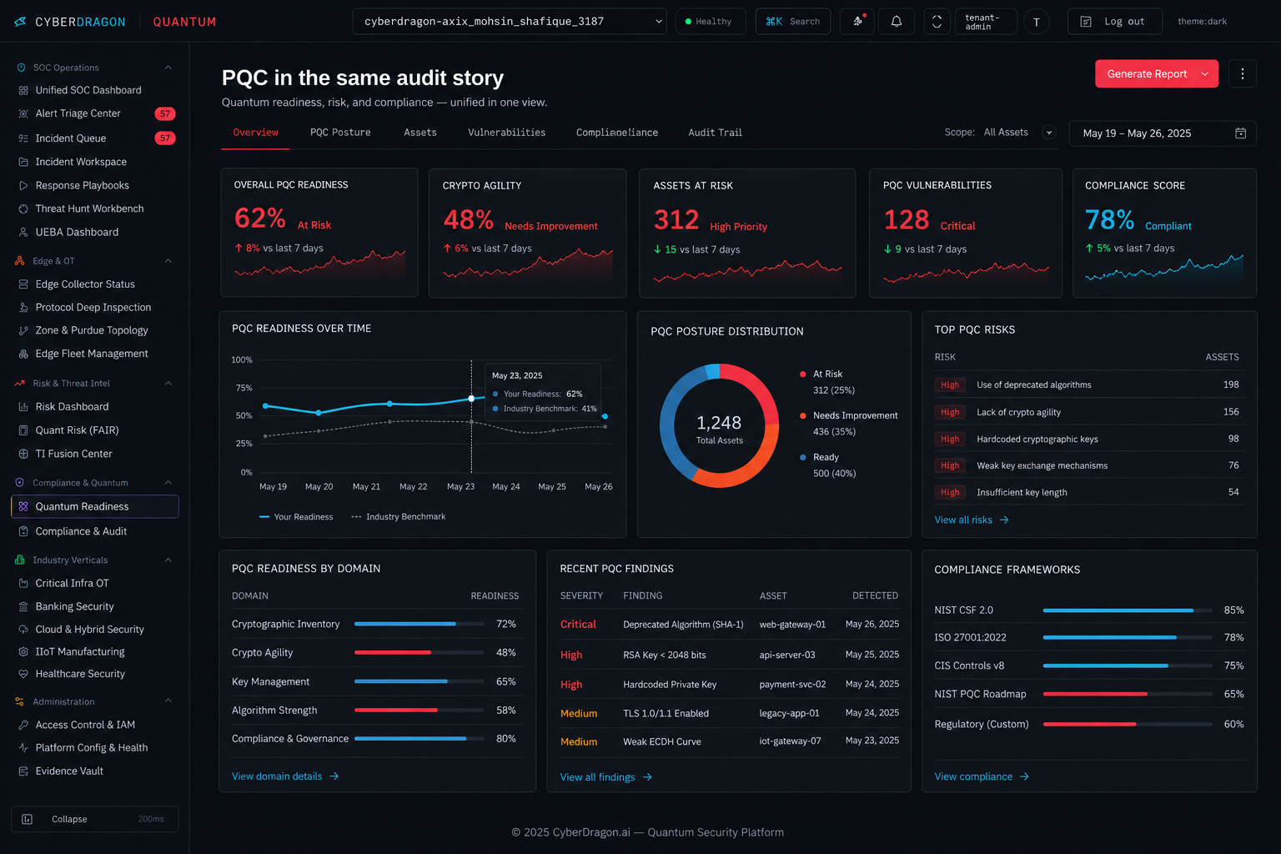Screen dimensions: 1281x854
Task: Open the calendar icon in date range
Action: [x=1240, y=133]
